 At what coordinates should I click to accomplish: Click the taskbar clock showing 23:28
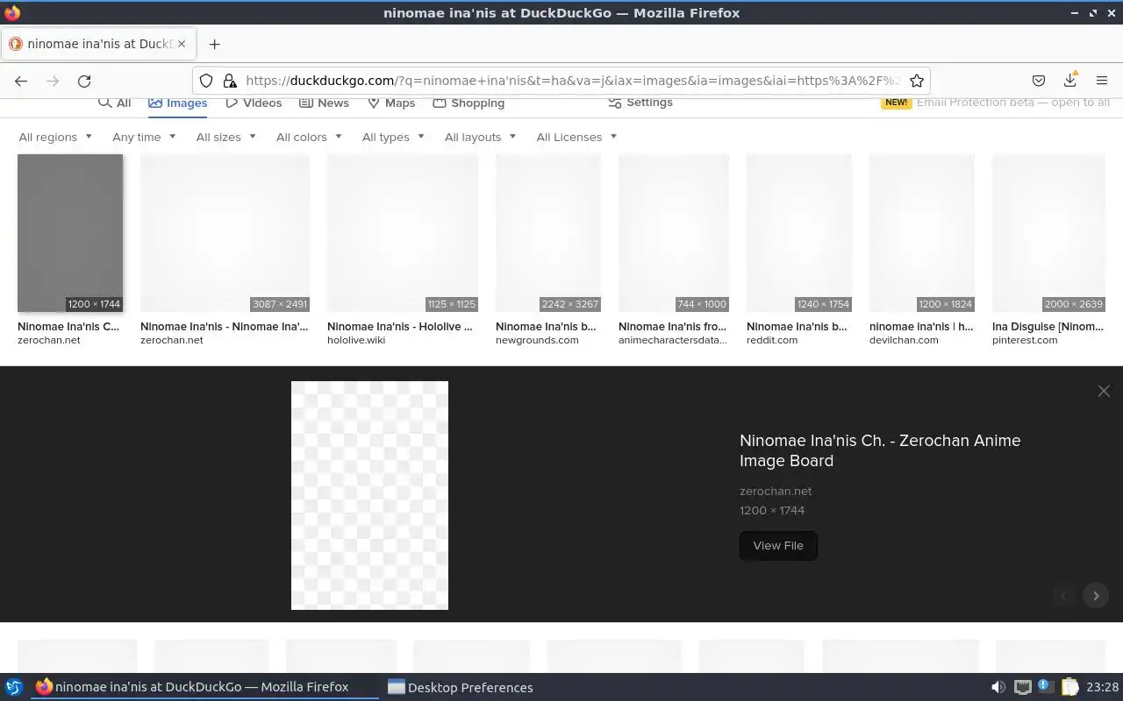1102,687
